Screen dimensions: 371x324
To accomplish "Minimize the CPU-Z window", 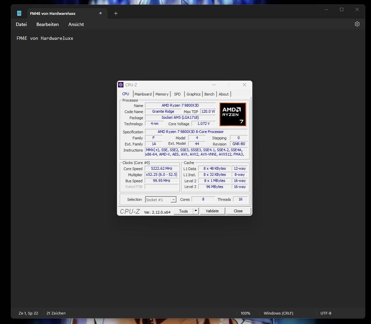I will [x=213, y=85].
